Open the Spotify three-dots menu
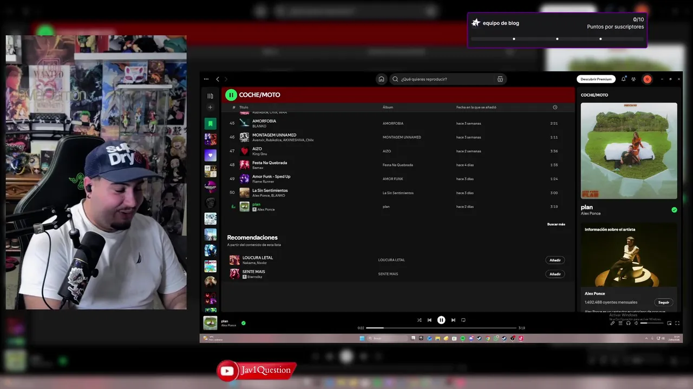 (x=206, y=79)
